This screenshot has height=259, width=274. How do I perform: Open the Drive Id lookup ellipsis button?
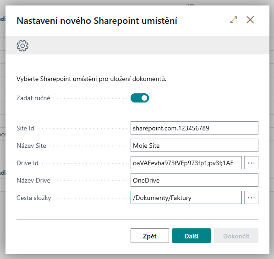click(x=251, y=163)
